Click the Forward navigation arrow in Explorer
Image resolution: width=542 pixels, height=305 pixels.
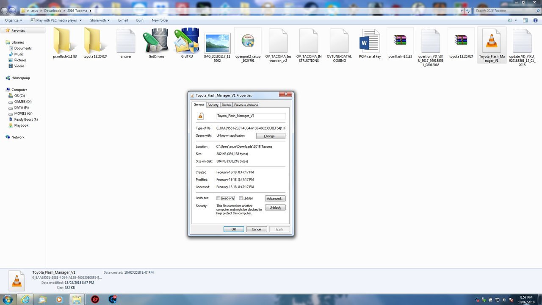coord(13,11)
